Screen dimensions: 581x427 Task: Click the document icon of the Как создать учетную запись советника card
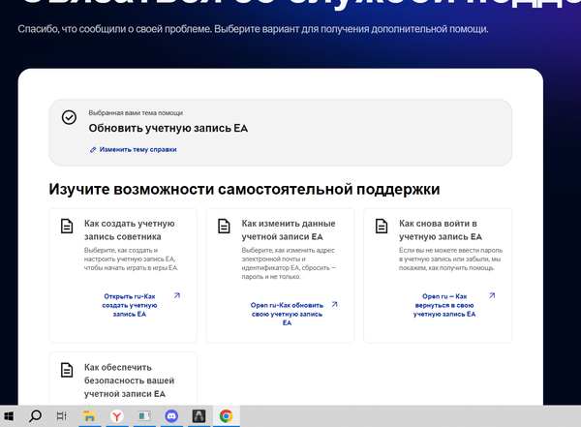[x=67, y=226]
